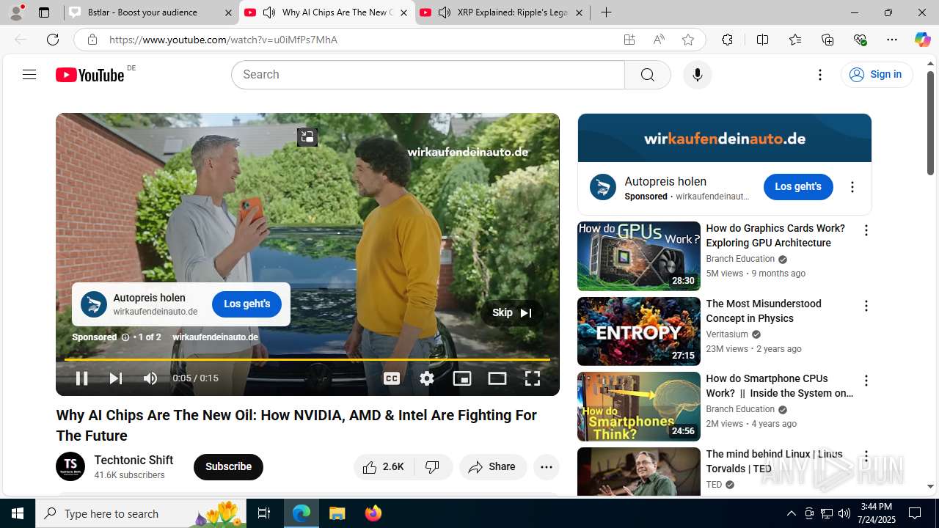Click the ad info icon beside Sponsored
The height and width of the screenshot is (528, 939).
(x=125, y=337)
